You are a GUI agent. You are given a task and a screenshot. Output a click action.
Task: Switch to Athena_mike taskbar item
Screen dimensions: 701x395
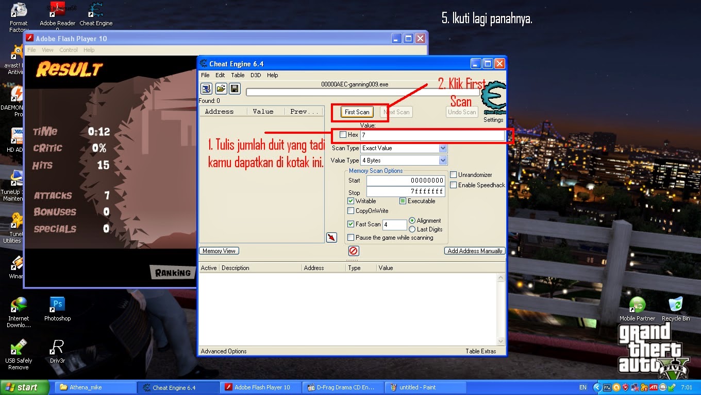click(95, 387)
